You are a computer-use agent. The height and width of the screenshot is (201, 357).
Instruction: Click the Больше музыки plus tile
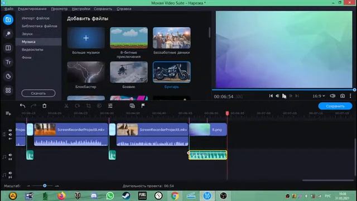[86, 38]
